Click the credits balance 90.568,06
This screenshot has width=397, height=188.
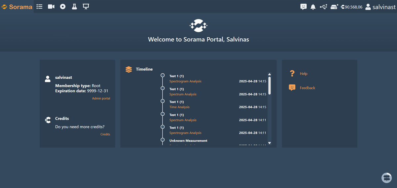(351, 7)
